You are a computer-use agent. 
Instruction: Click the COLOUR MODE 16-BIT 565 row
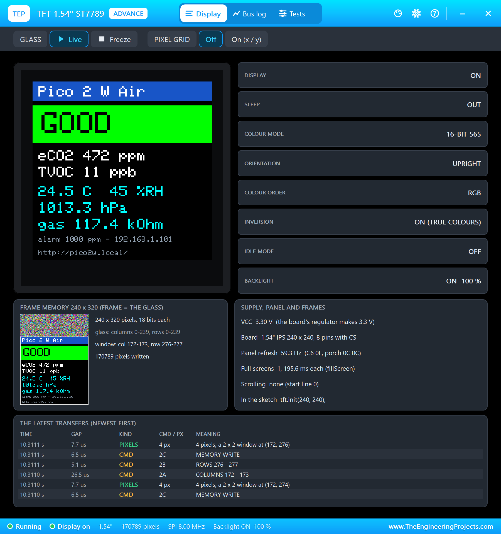pyautogui.click(x=362, y=134)
